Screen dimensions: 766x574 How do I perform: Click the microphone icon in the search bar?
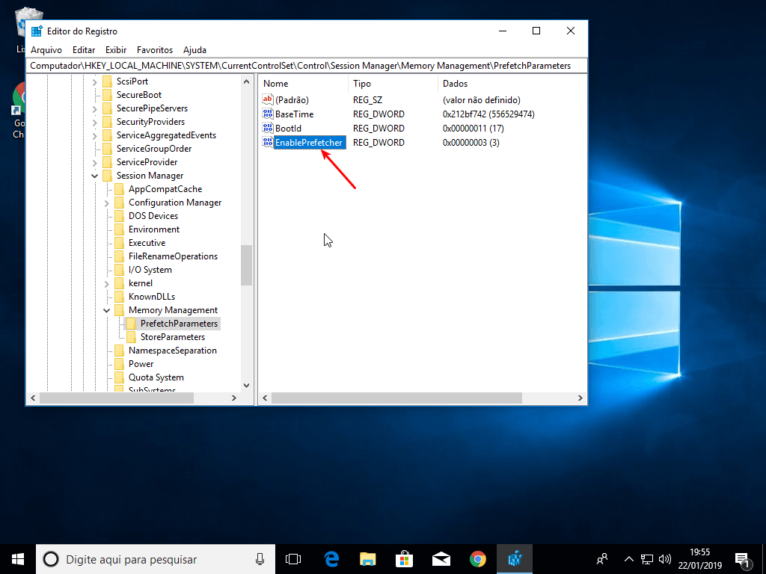pyautogui.click(x=260, y=558)
